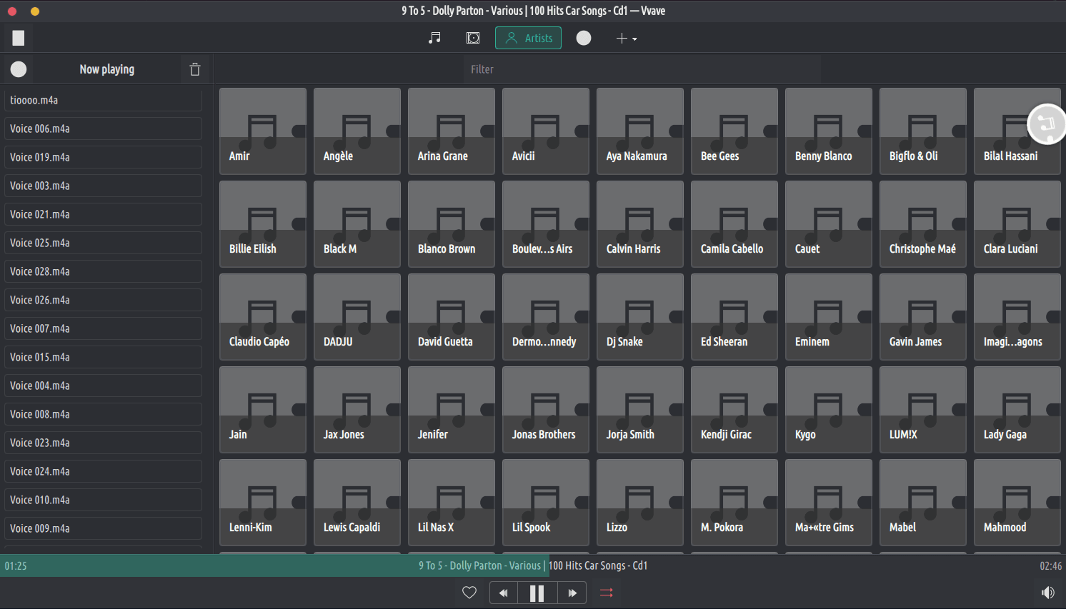Focus the Filter search field

(643, 69)
